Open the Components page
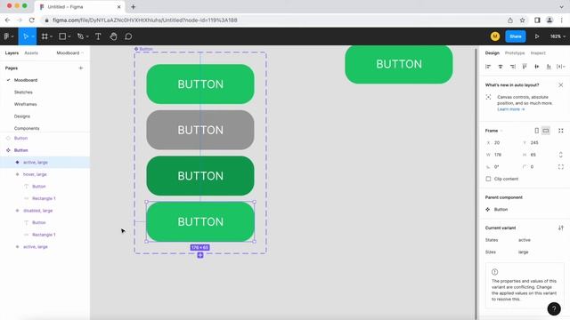This screenshot has width=570, height=320. pyautogui.click(x=27, y=128)
